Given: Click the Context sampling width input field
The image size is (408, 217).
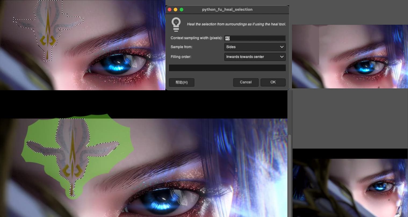Looking at the screenshot, I should [255, 38].
